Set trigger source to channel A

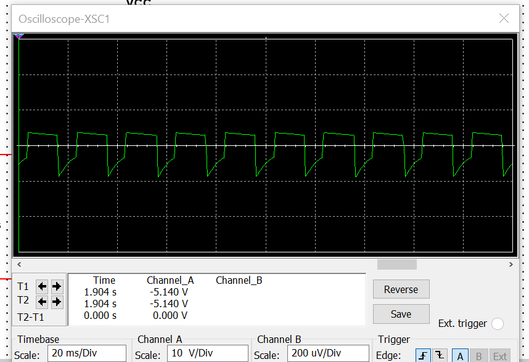[x=460, y=356]
